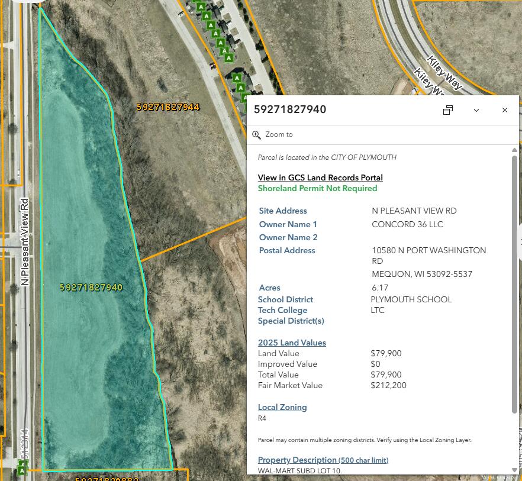Open View in GCS Land Records Portal

320,177
